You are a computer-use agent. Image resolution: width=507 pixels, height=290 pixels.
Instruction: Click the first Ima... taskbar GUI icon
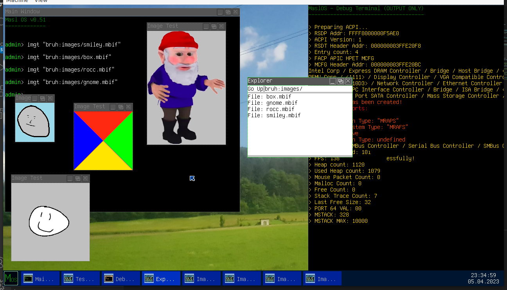click(189, 278)
